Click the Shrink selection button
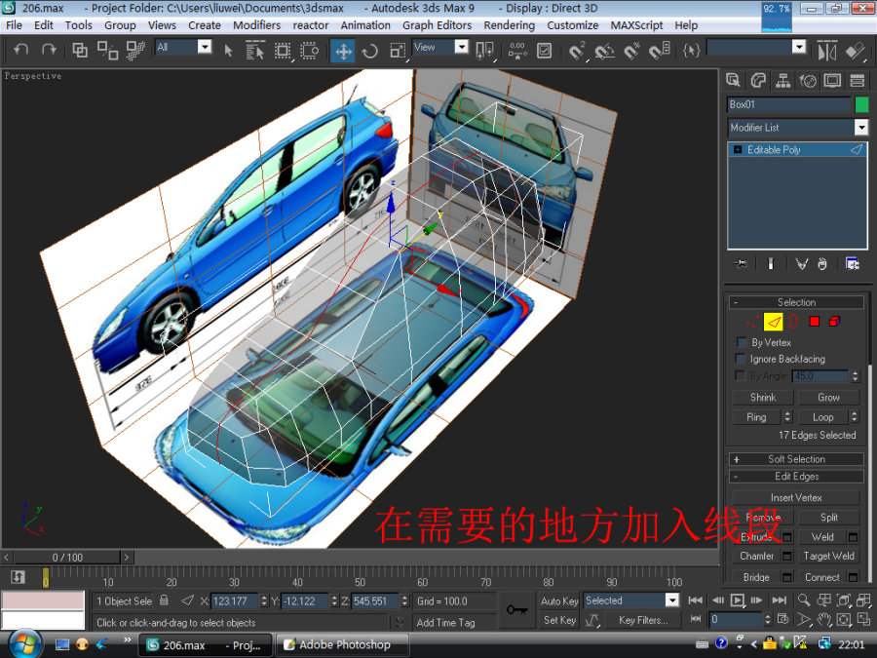The image size is (877, 658). [763, 398]
